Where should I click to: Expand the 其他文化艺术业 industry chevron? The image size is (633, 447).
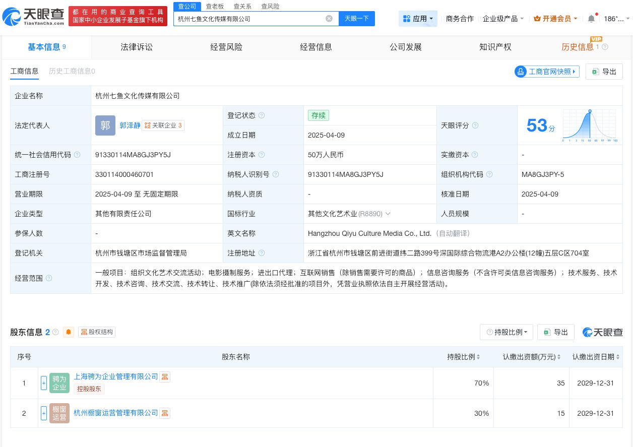[388, 214]
